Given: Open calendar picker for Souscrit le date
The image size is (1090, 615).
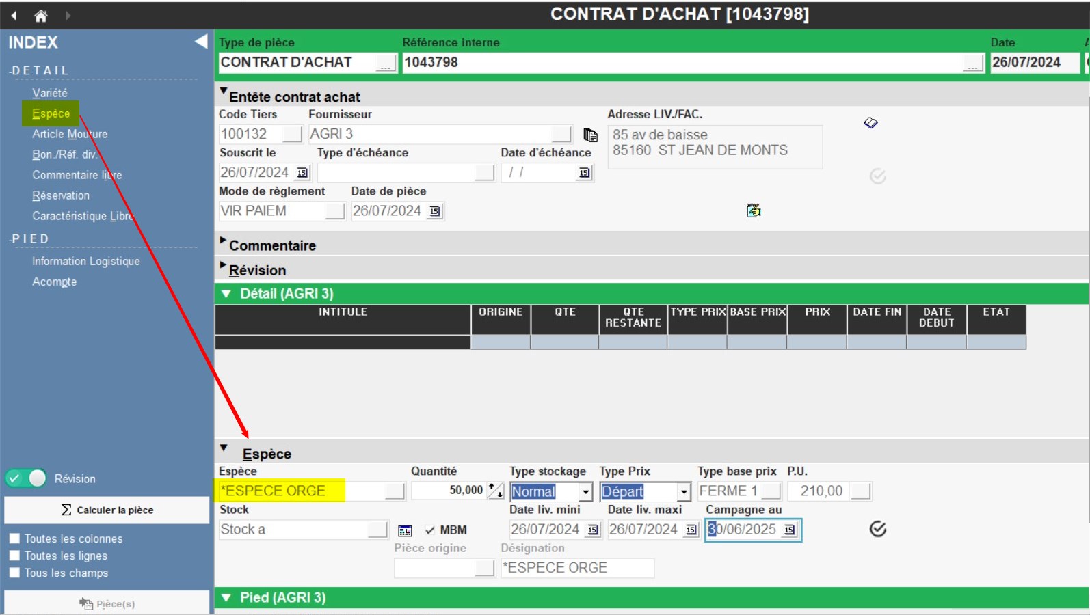Looking at the screenshot, I should [x=302, y=173].
